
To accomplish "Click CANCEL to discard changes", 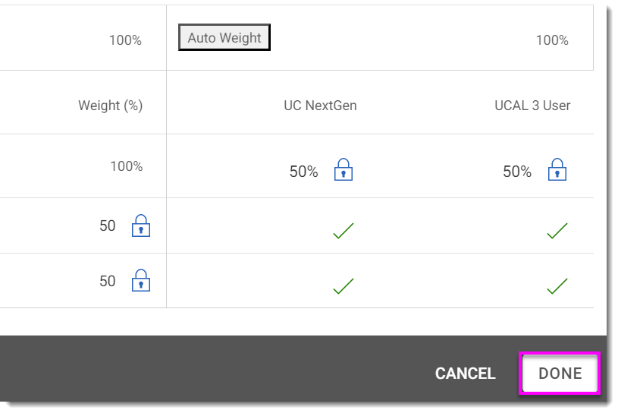I will 465,374.
